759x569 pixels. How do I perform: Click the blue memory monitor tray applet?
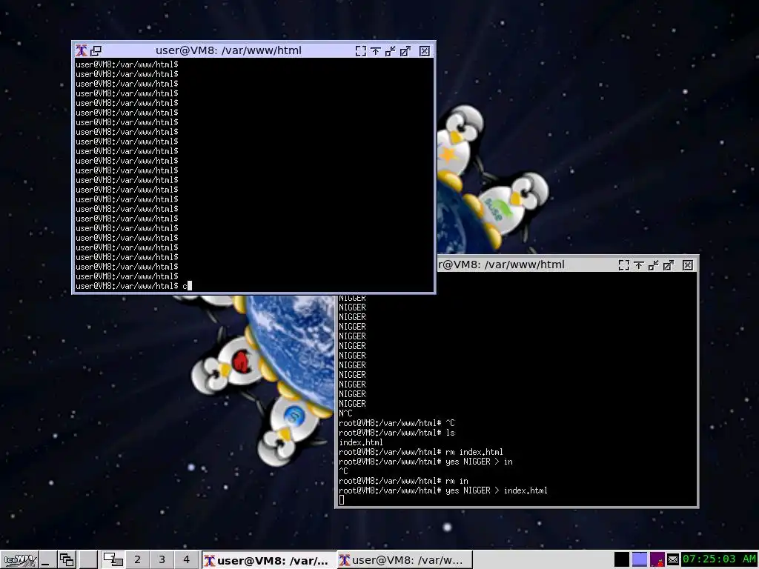pos(640,560)
